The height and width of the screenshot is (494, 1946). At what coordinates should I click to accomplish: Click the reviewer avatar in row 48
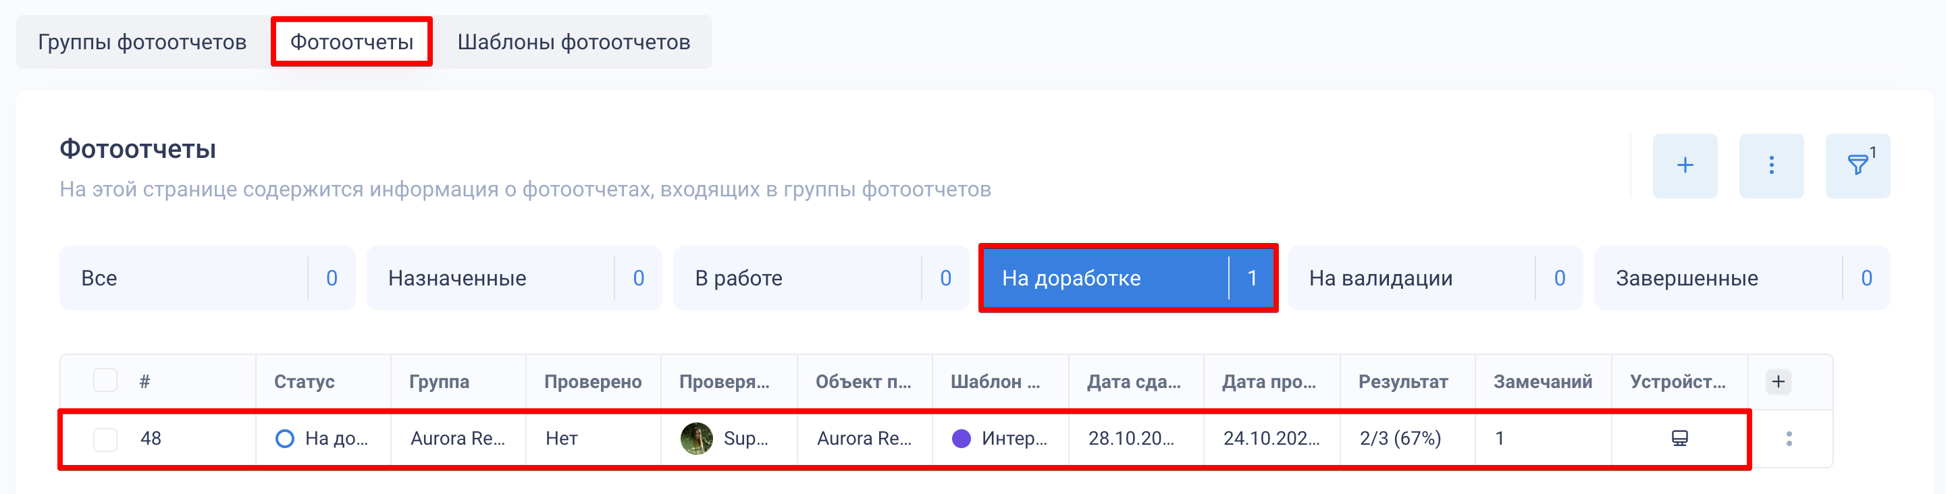point(695,438)
